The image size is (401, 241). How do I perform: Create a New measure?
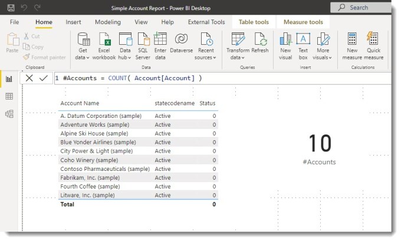pos(352,47)
